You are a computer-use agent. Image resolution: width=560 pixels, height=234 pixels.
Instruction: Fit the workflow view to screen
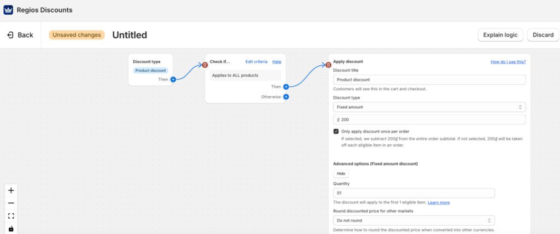(x=11, y=216)
